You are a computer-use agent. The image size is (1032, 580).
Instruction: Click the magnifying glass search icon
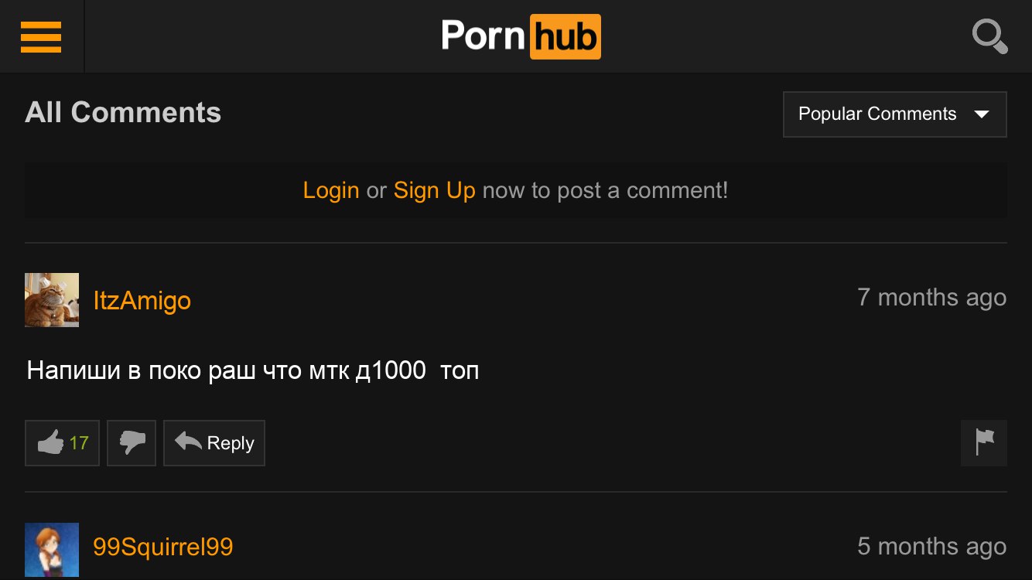coord(989,36)
